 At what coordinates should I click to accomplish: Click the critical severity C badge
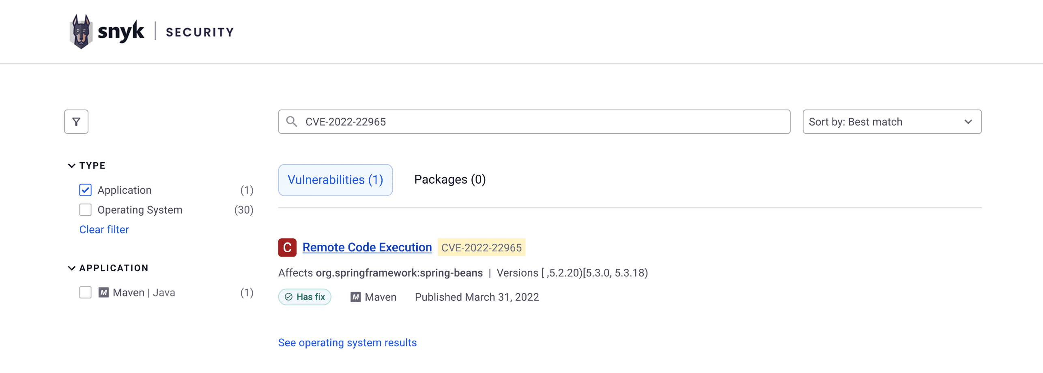287,247
